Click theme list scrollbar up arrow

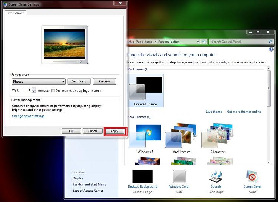tap(269, 68)
